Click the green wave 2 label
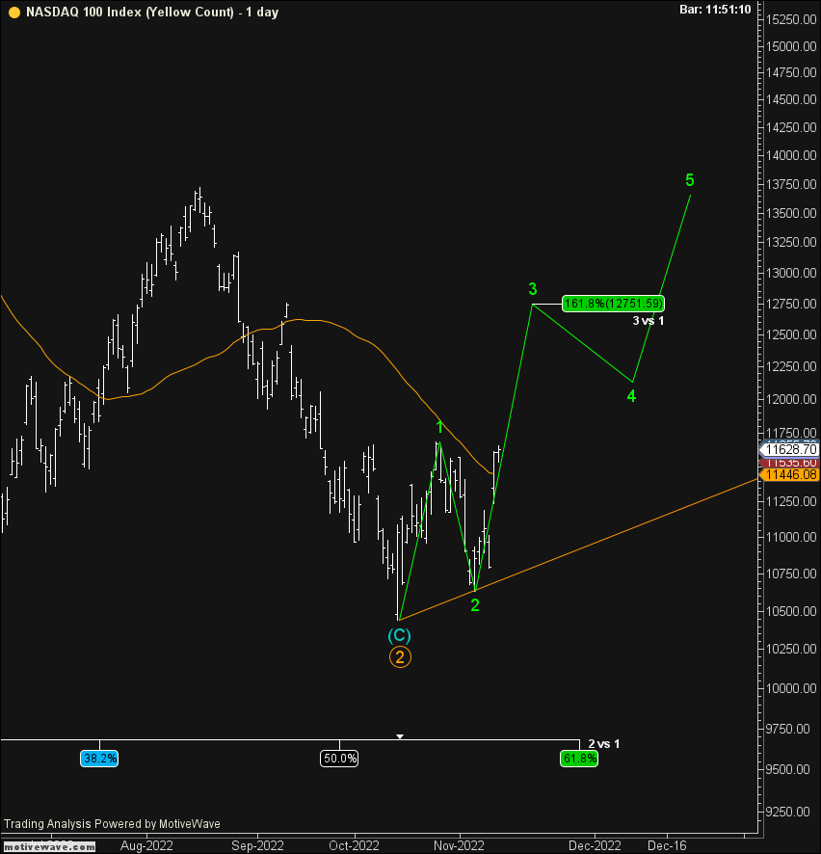This screenshot has width=821, height=854. [475, 604]
